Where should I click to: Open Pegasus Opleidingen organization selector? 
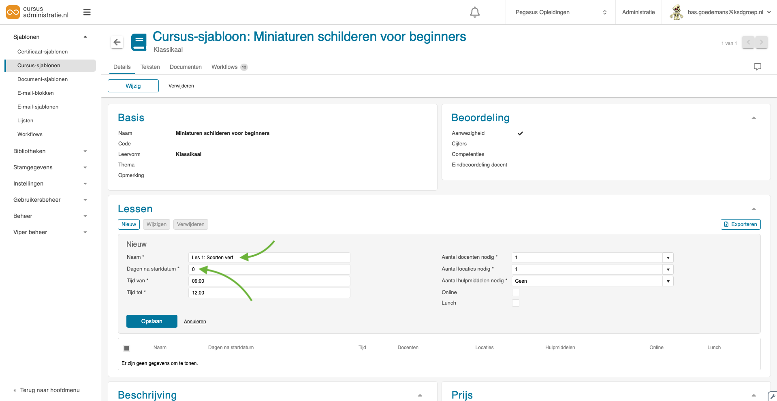560,12
